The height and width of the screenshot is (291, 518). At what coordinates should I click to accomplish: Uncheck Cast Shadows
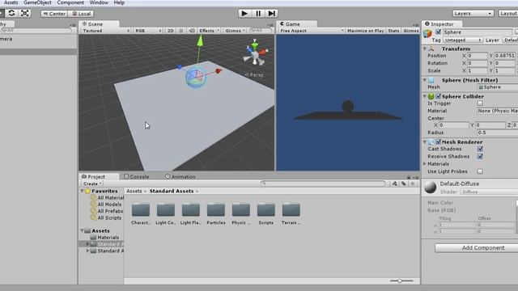pyautogui.click(x=480, y=149)
